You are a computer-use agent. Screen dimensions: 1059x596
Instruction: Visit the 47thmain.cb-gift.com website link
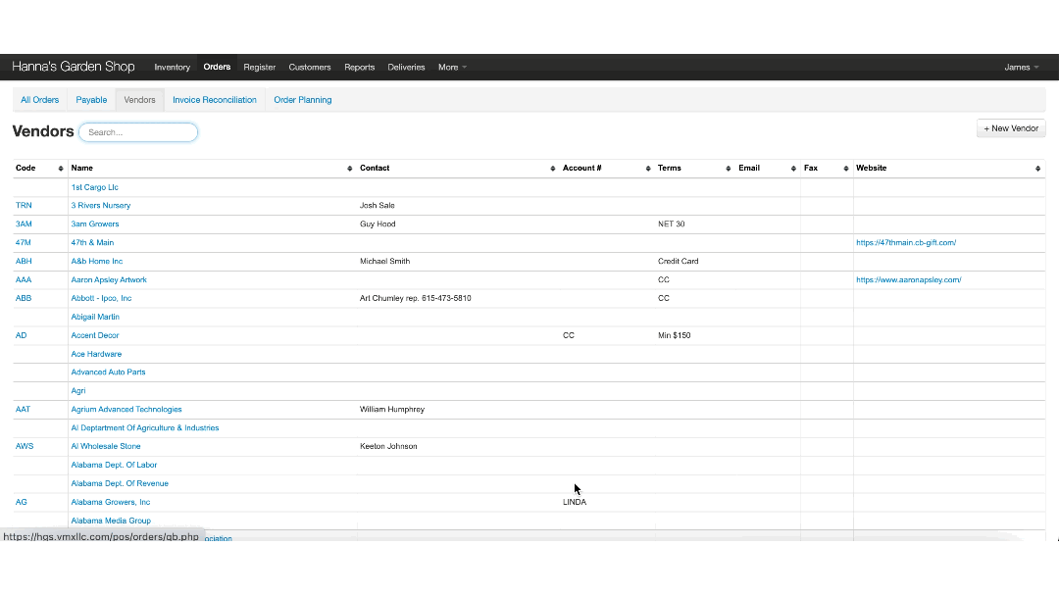(905, 243)
